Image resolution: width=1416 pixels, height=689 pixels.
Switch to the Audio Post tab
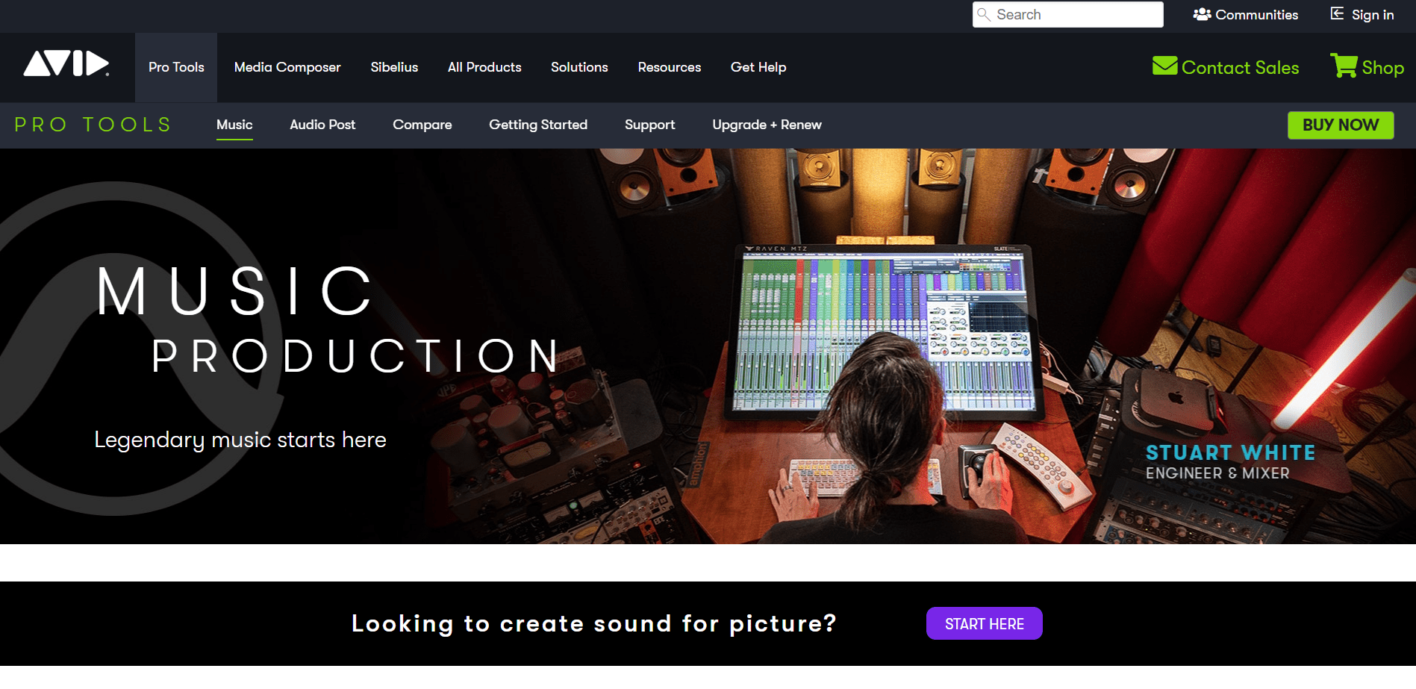pyautogui.click(x=322, y=125)
